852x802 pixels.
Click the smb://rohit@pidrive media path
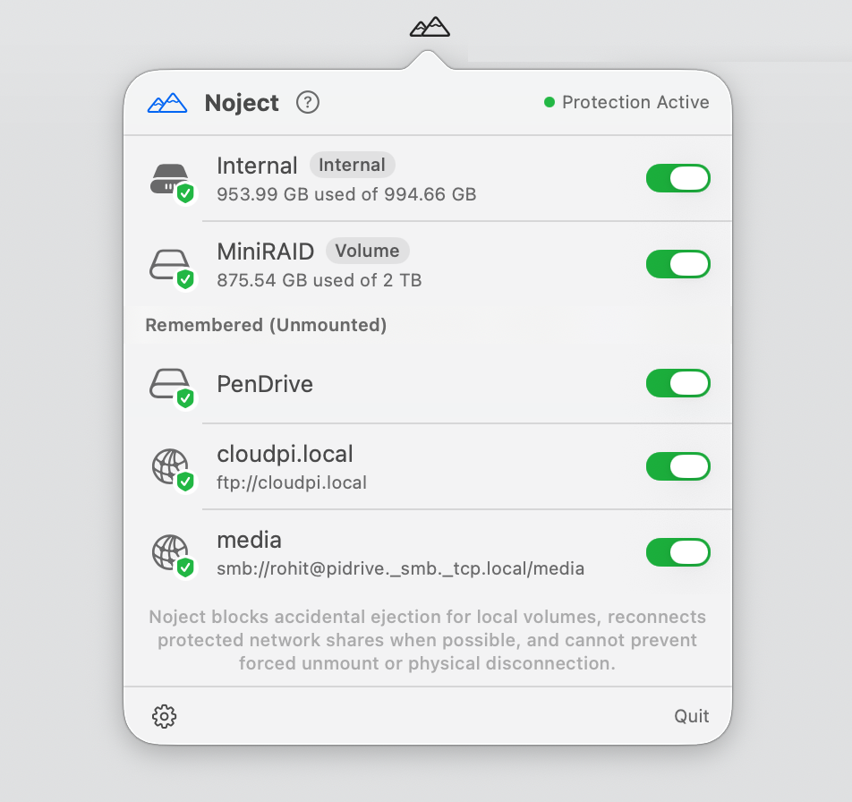(x=400, y=568)
